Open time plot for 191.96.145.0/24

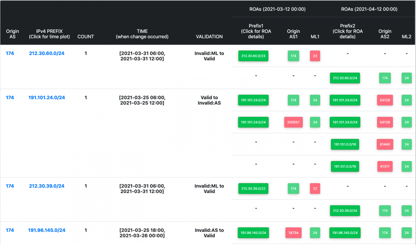point(47,230)
